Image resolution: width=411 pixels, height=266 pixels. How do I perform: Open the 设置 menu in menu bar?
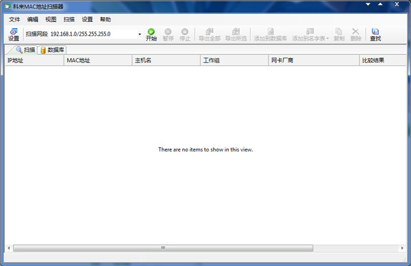[x=87, y=19]
